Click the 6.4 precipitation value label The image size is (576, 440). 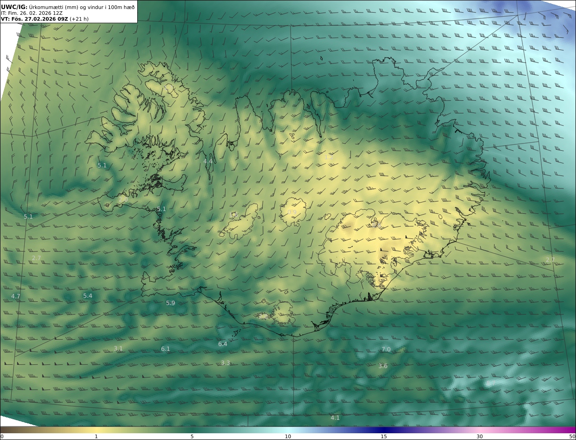click(x=223, y=344)
